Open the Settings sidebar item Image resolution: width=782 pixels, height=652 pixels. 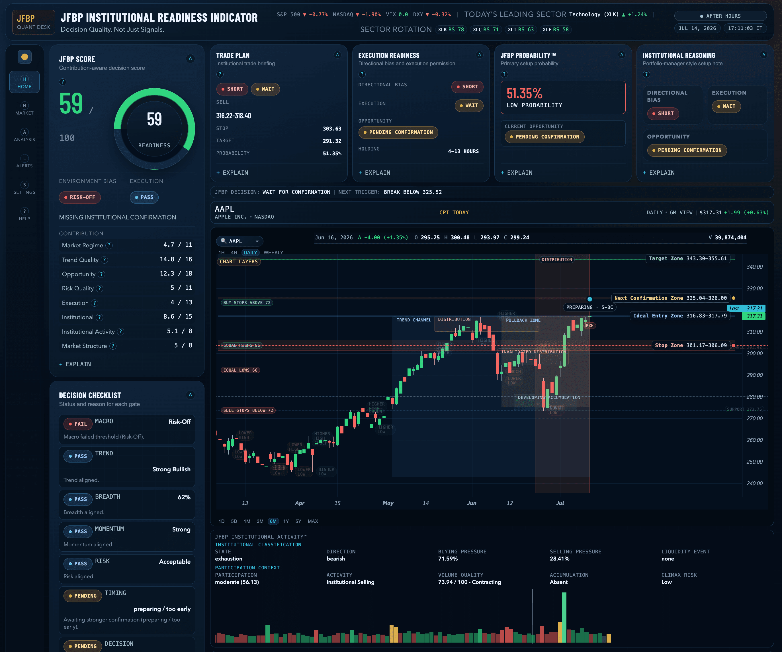(24, 188)
